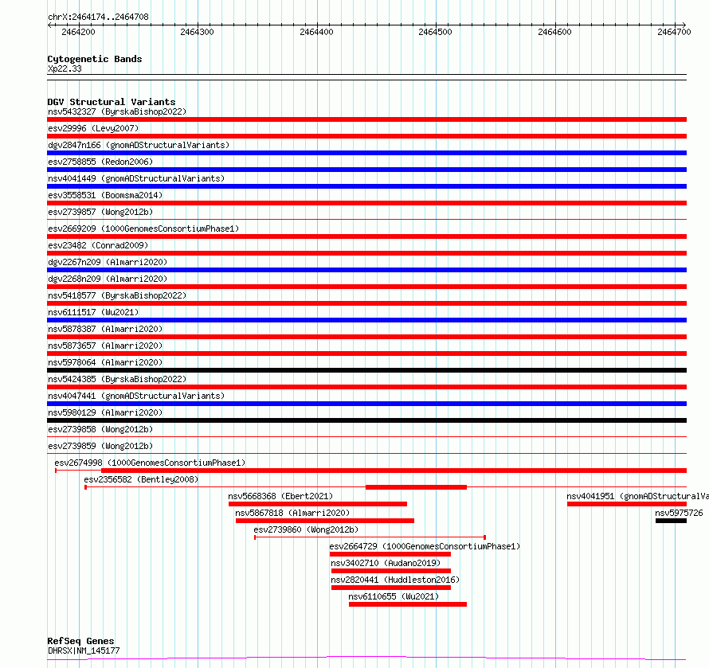Click the black bar under nsv5975726
Image resolution: width=709 pixels, height=668 pixels.
point(671,521)
